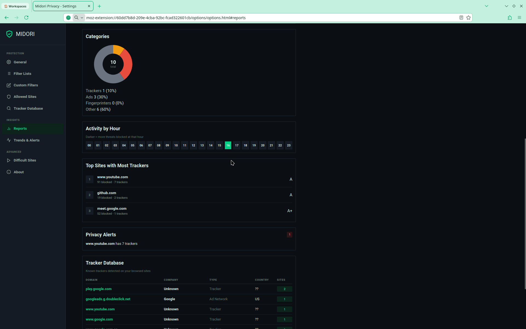Open a new tab with plus icon
The width and height of the screenshot is (526, 329).
(99, 6)
